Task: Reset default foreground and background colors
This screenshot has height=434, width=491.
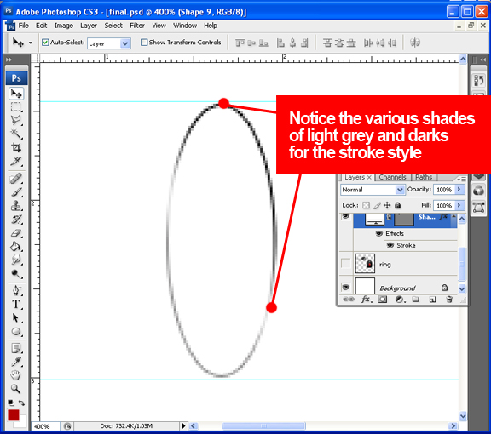Action: [x=10, y=403]
